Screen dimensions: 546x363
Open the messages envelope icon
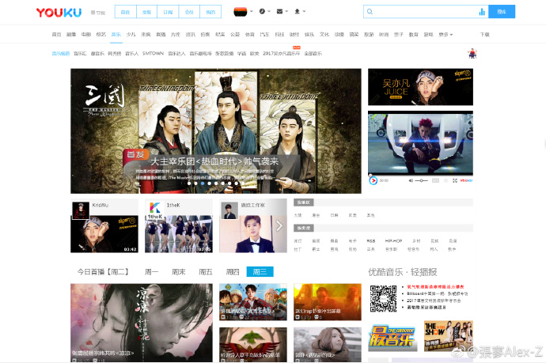coord(279,12)
